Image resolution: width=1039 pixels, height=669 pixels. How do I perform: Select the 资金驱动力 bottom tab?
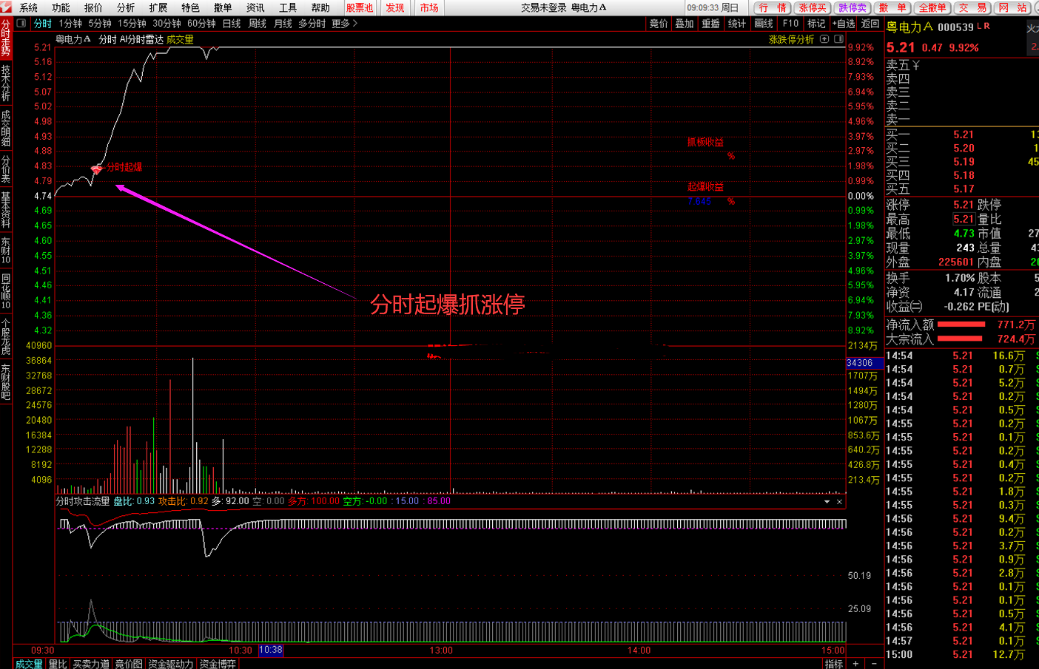point(171,663)
